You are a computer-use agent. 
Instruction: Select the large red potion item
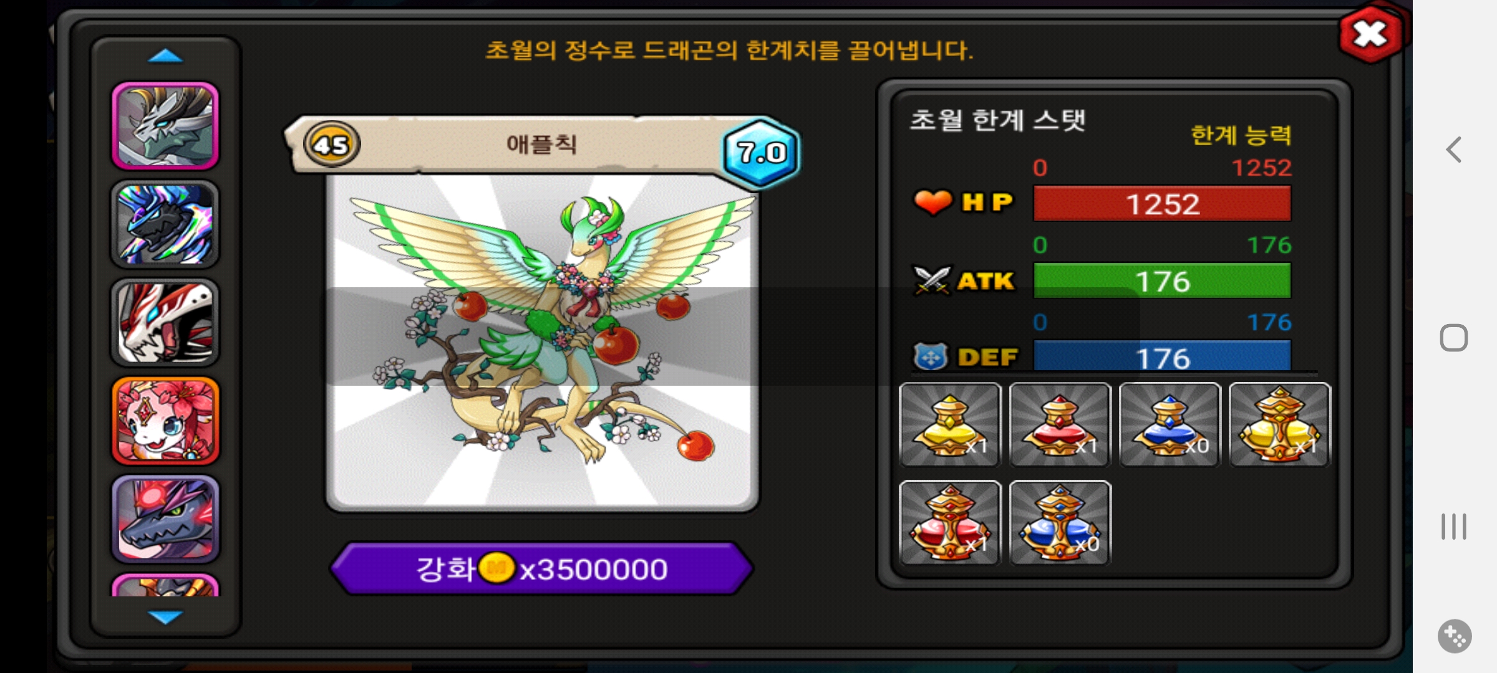point(950,523)
